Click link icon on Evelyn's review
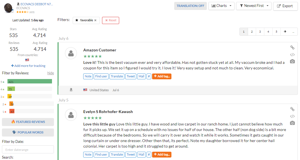 pos(292,109)
